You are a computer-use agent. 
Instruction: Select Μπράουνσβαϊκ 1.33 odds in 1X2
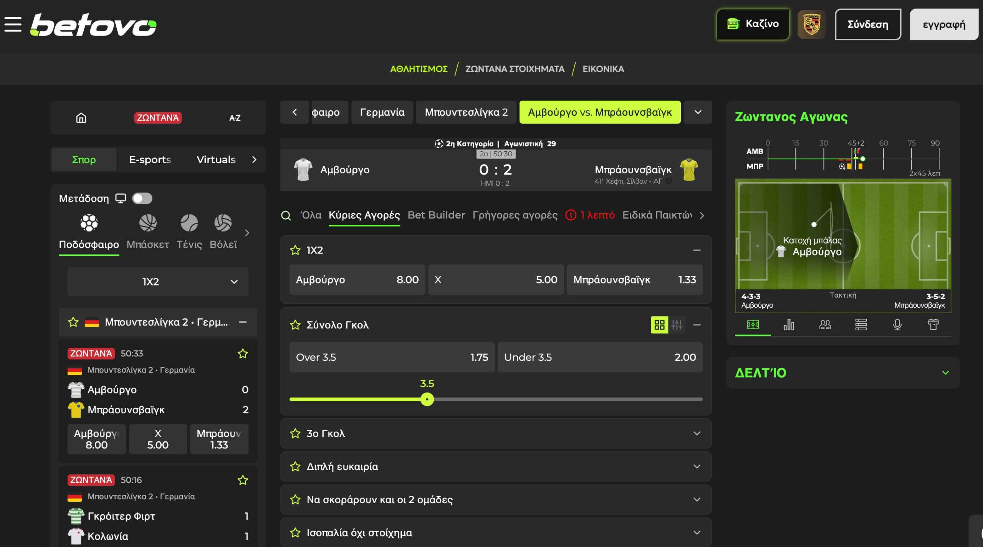pyautogui.click(x=634, y=280)
